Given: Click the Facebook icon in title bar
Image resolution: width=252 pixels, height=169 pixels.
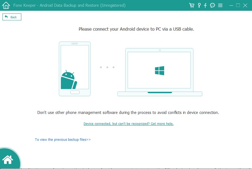Looking at the screenshot, I should click(x=205, y=5).
